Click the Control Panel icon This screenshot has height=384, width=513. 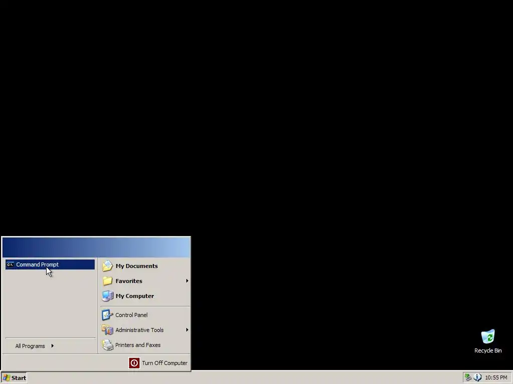coord(107,315)
